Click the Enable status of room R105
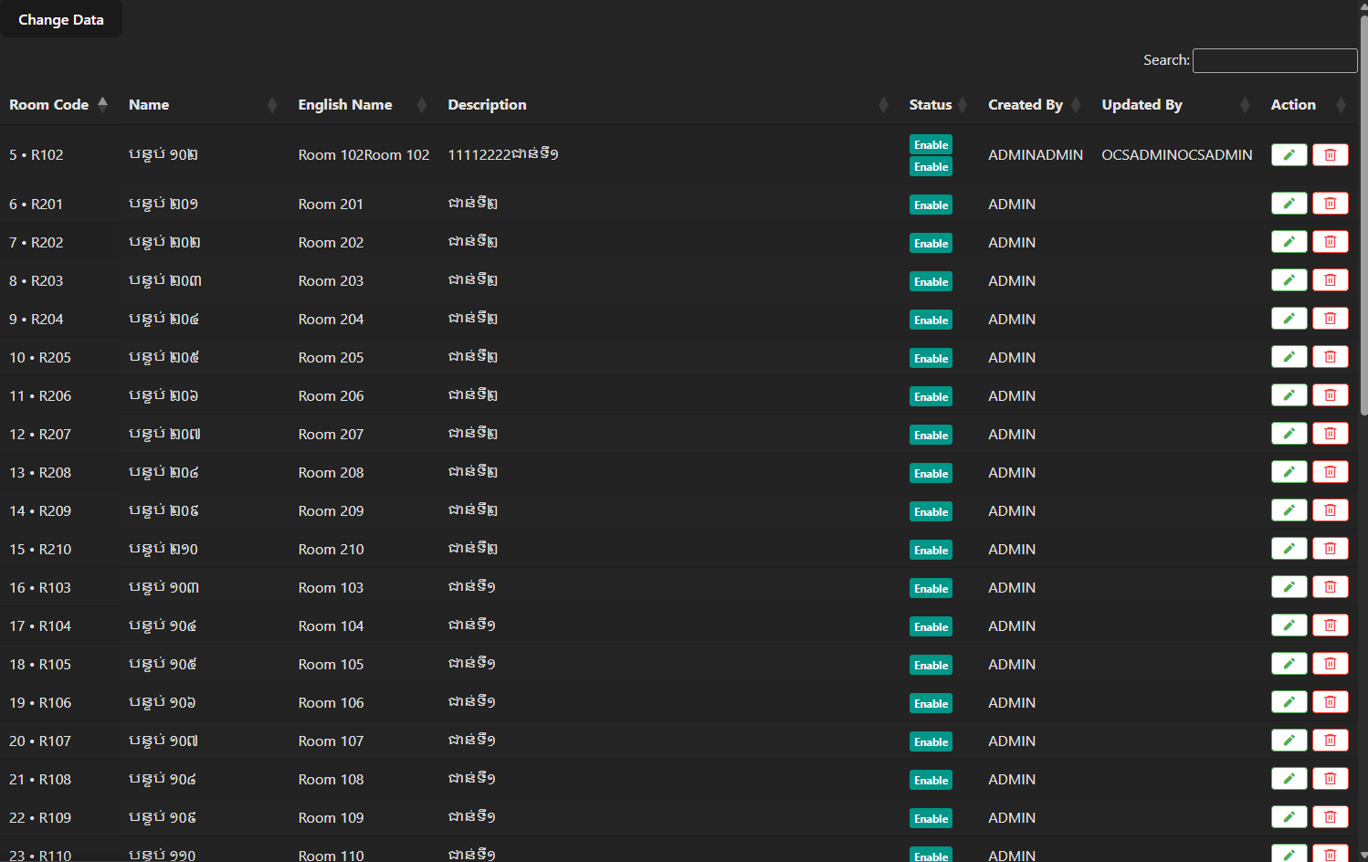1368x862 pixels. click(931, 666)
